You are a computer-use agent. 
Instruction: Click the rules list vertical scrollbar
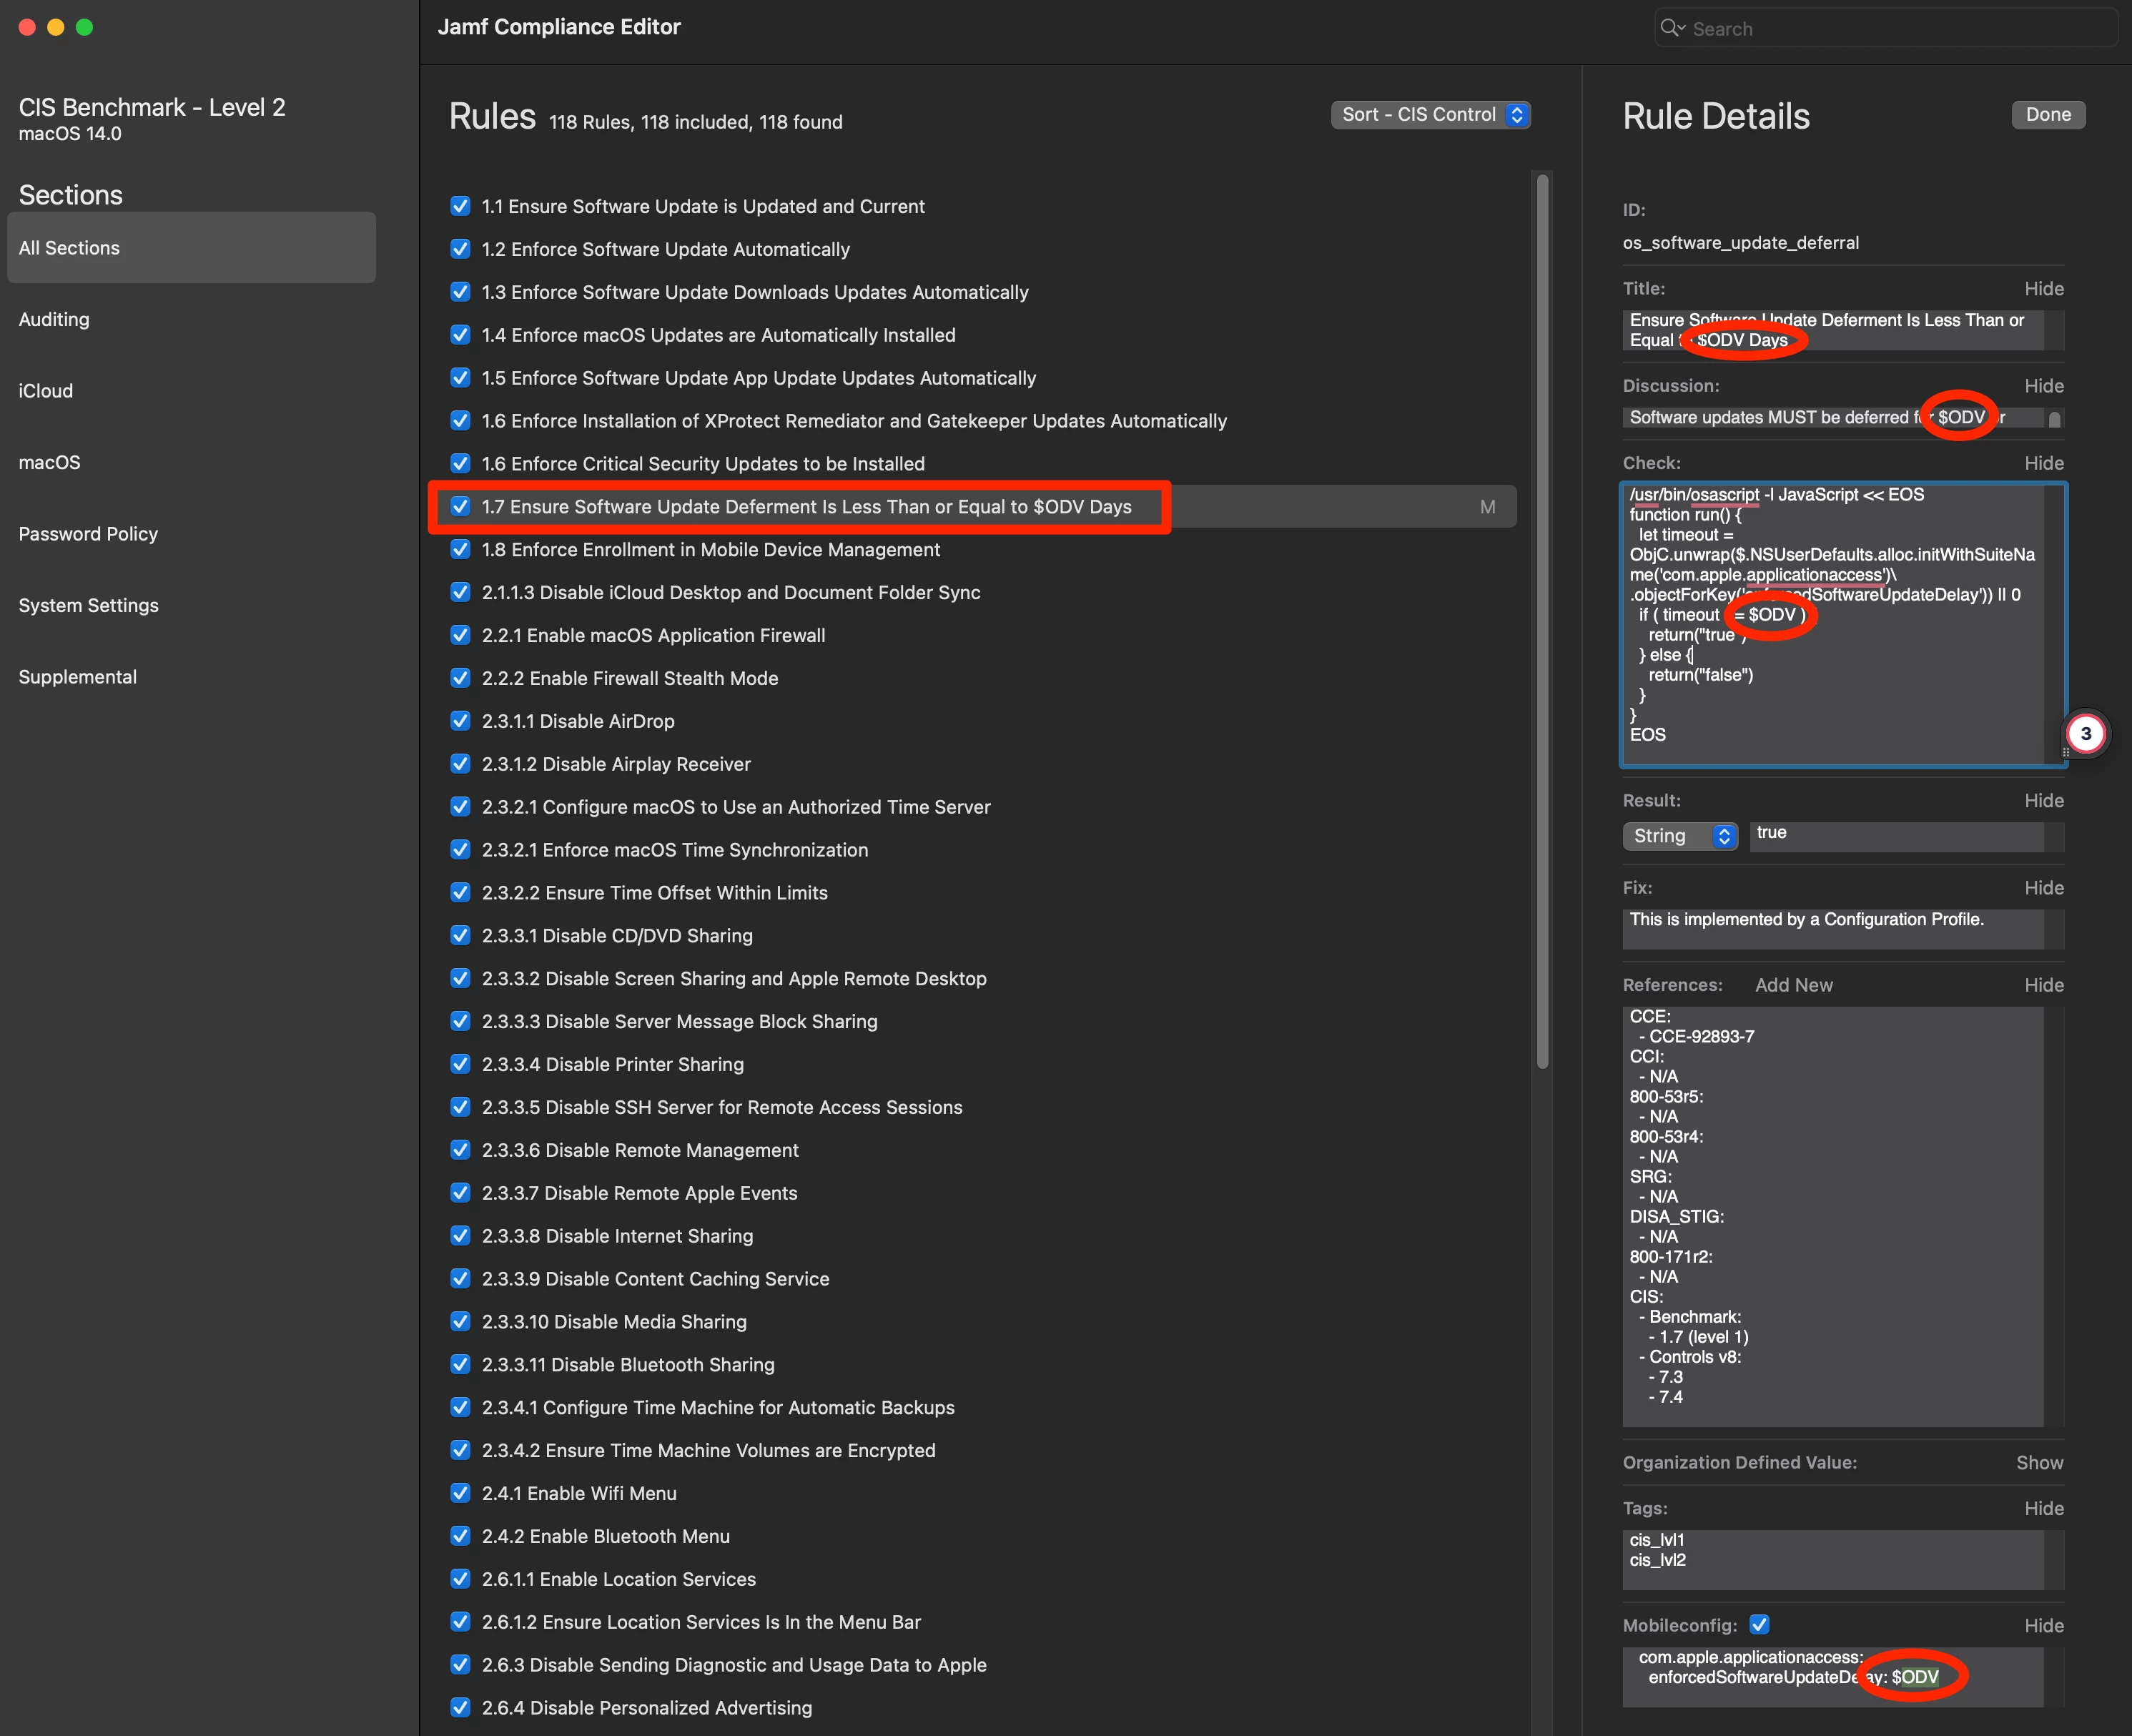coord(1543,622)
